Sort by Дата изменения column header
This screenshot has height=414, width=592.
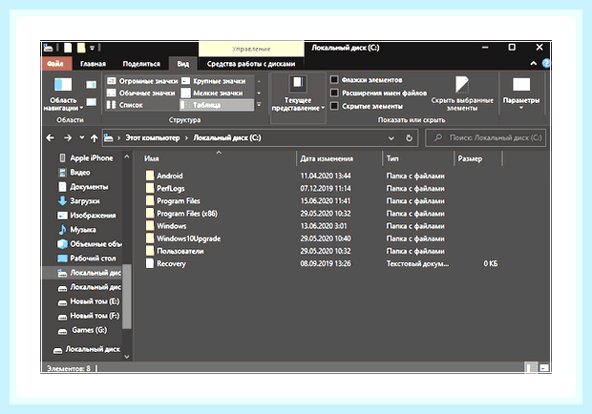click(x=340, y=158)
